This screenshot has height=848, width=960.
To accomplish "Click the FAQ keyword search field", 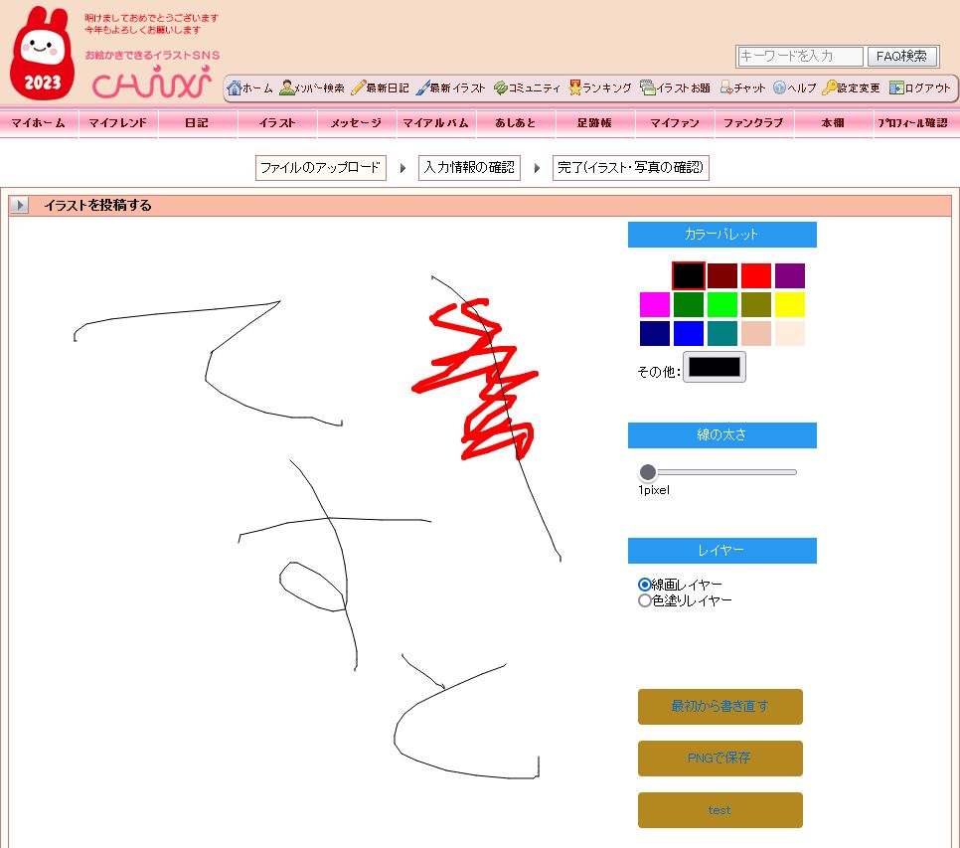I will (x=800, y=57).
